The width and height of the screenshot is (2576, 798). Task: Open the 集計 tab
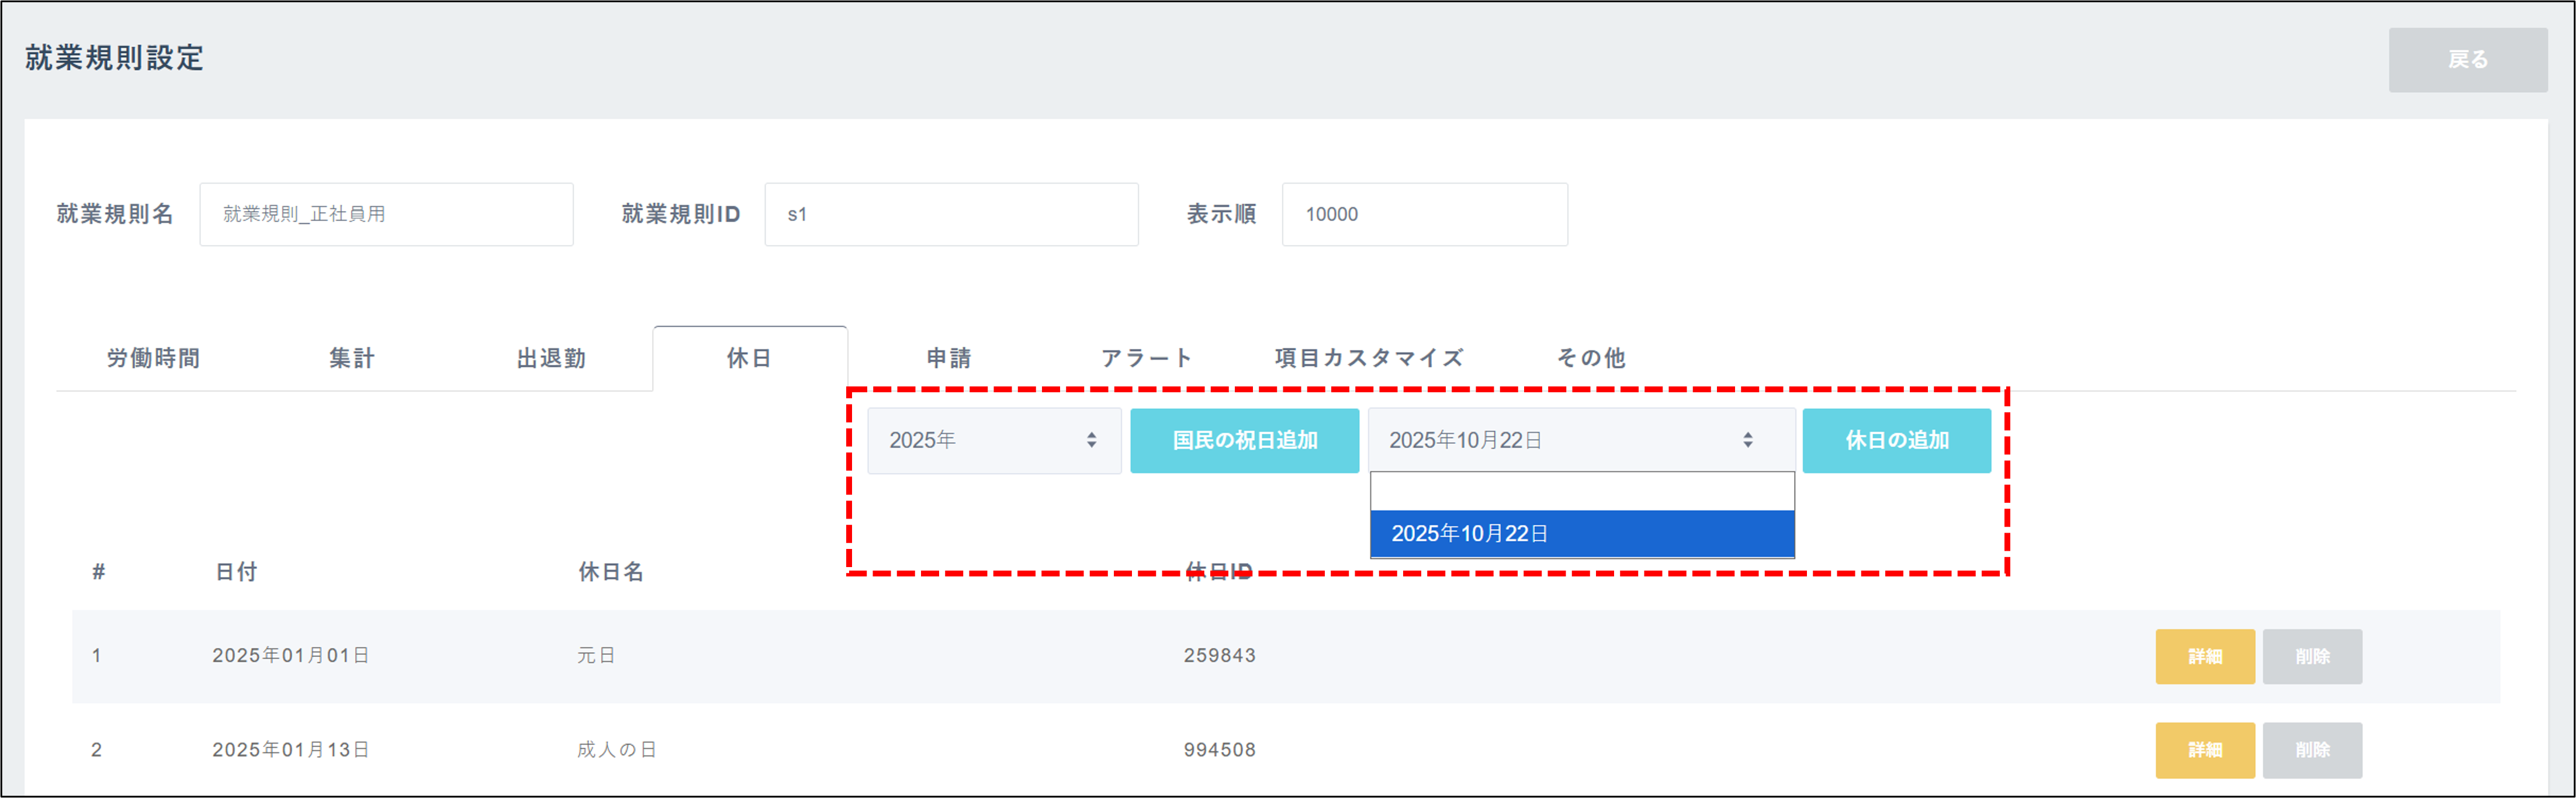click(352, 358)
